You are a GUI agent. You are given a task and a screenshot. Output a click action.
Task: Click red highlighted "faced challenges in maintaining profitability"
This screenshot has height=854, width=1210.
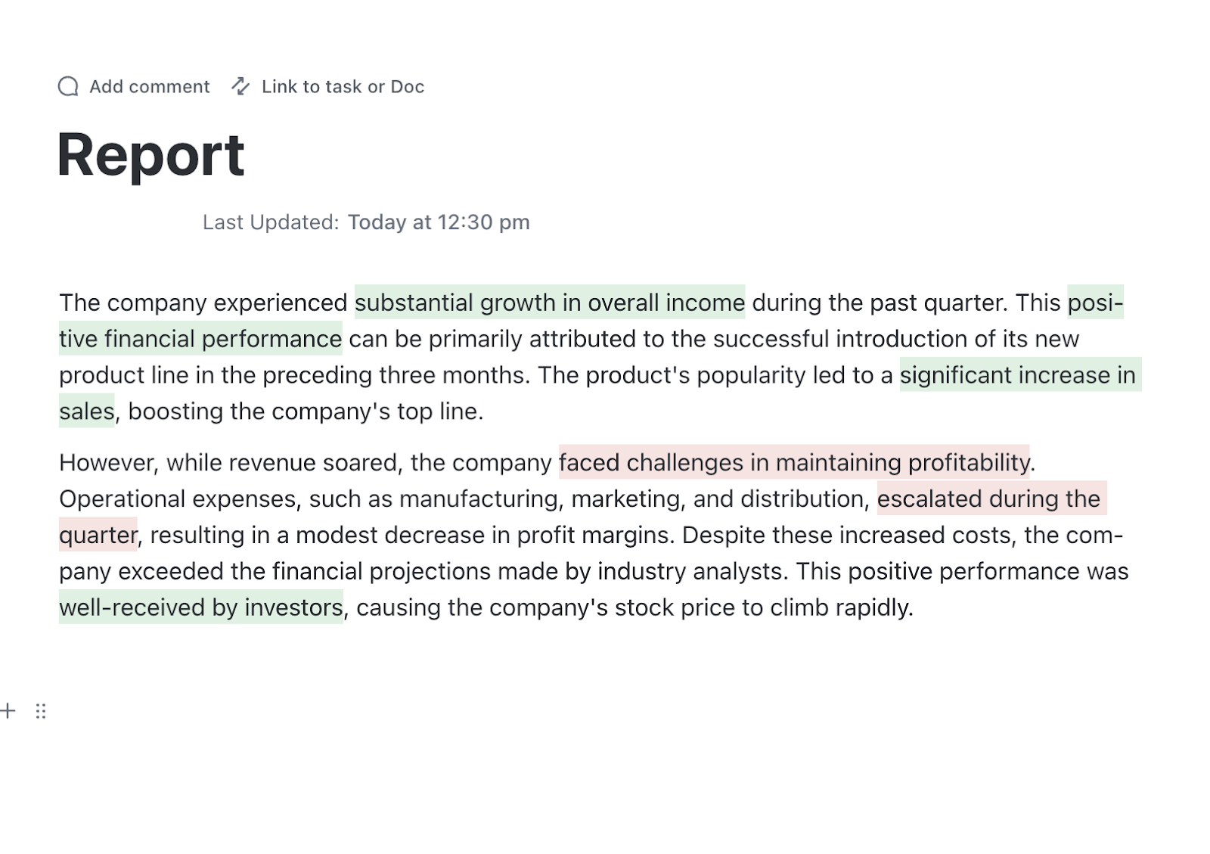pos(794,462)
